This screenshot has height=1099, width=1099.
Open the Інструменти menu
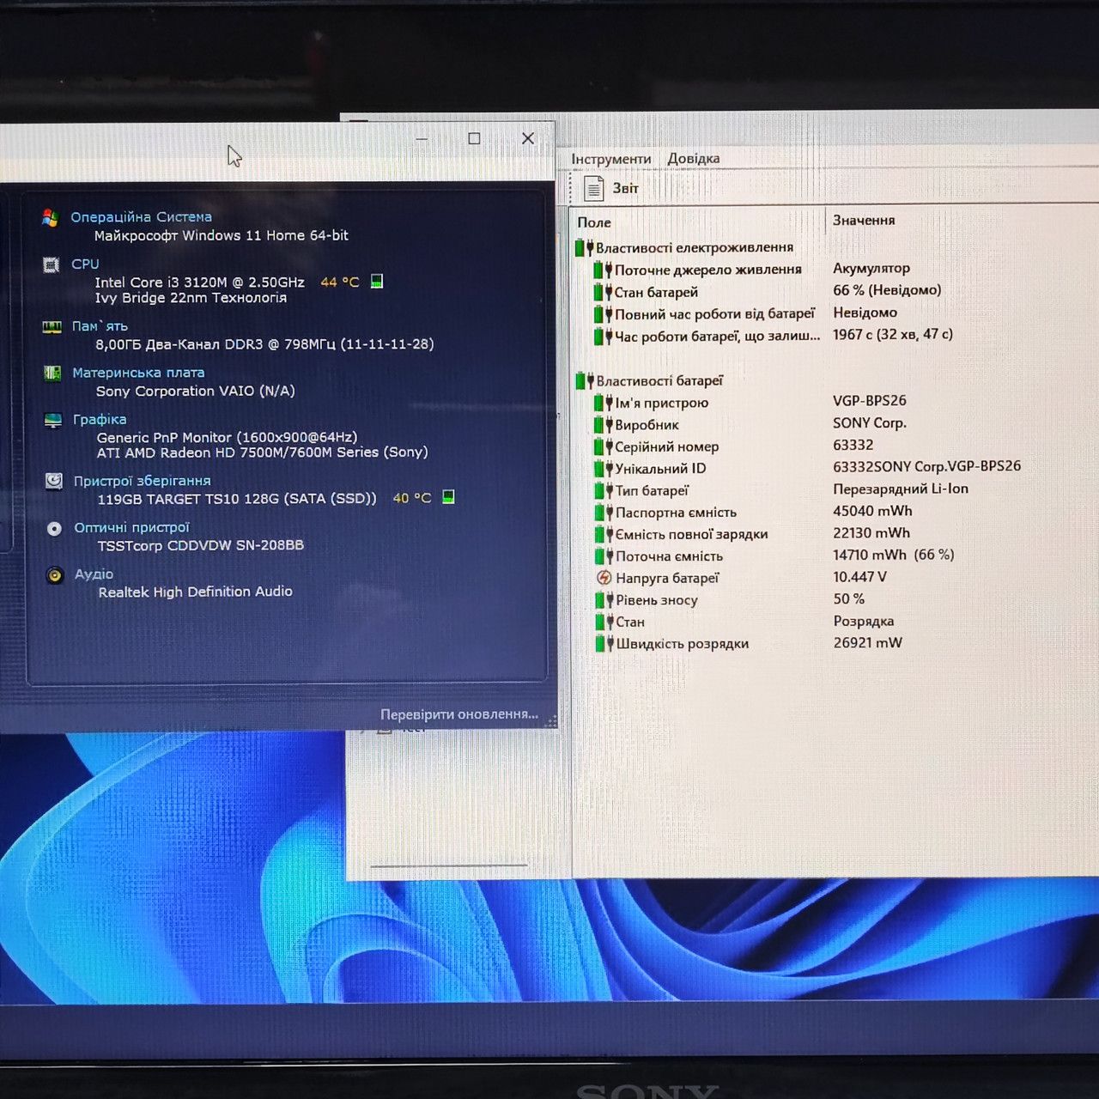611,159
